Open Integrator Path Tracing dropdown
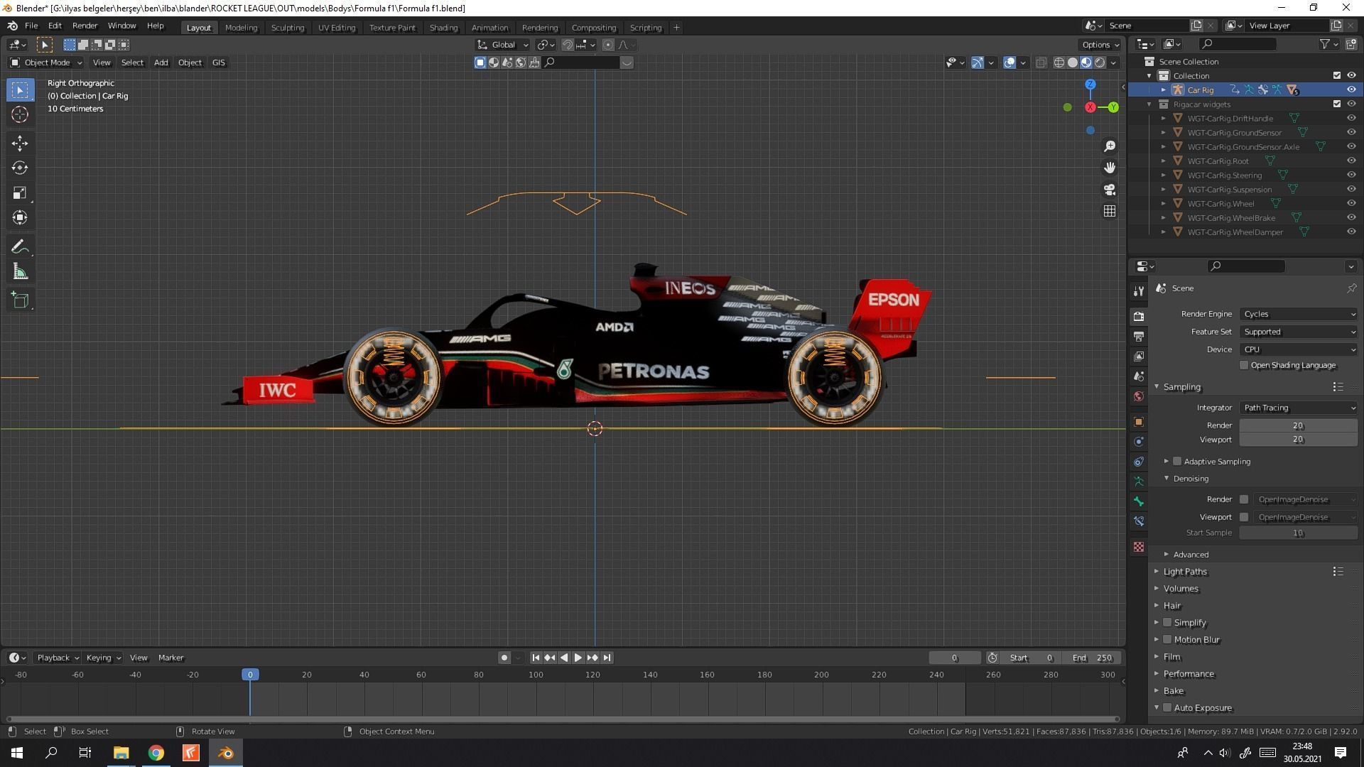Viewport: 1364px width, 767px height. [1299, 408]
